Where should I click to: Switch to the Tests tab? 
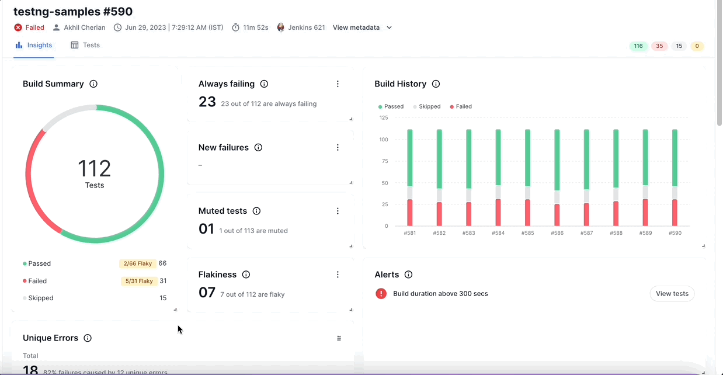[85, 45]
